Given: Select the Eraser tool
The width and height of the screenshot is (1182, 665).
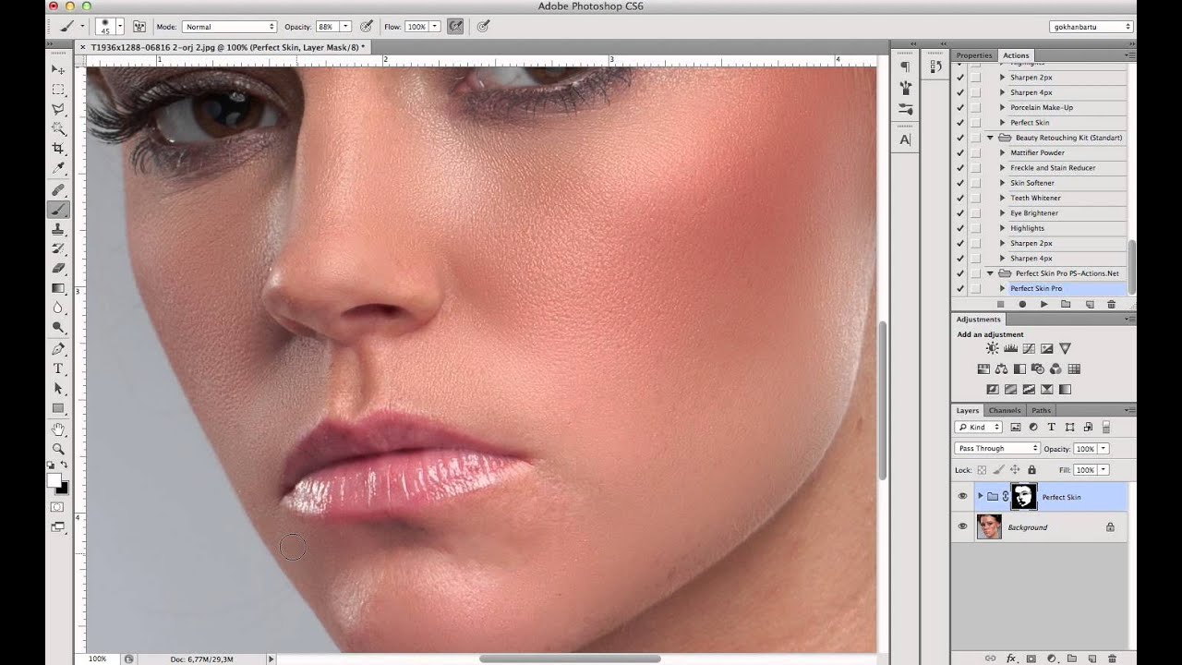Looking at the screenshot, I should [x=58, y=268].
